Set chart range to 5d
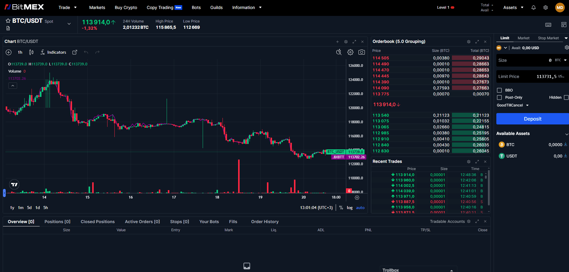 (x=29, y=208)
